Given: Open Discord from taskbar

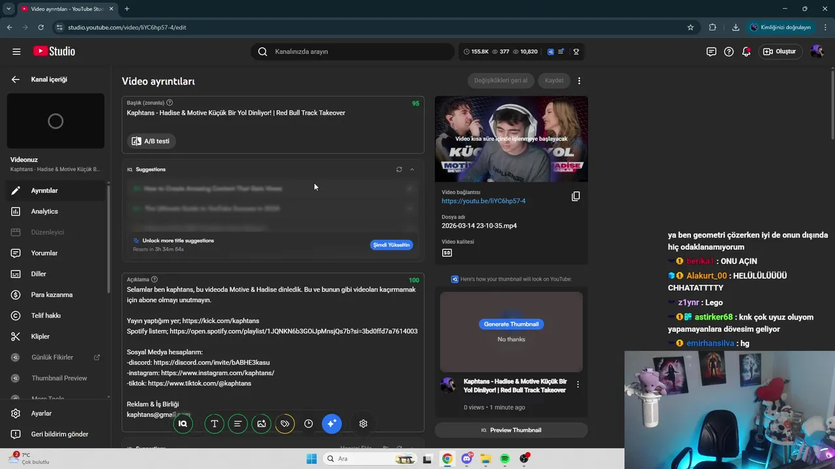Looking at the screenshot, I should point(467,459).
